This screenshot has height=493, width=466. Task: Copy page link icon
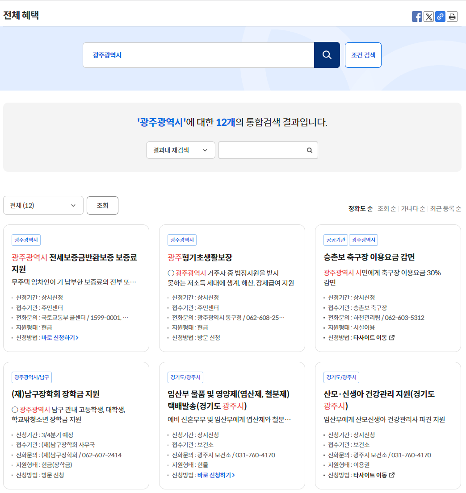[x=440, y=17]
